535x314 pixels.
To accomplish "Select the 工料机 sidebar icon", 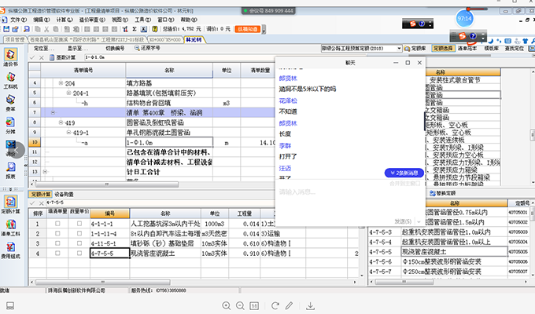I will tap(10, 82).
